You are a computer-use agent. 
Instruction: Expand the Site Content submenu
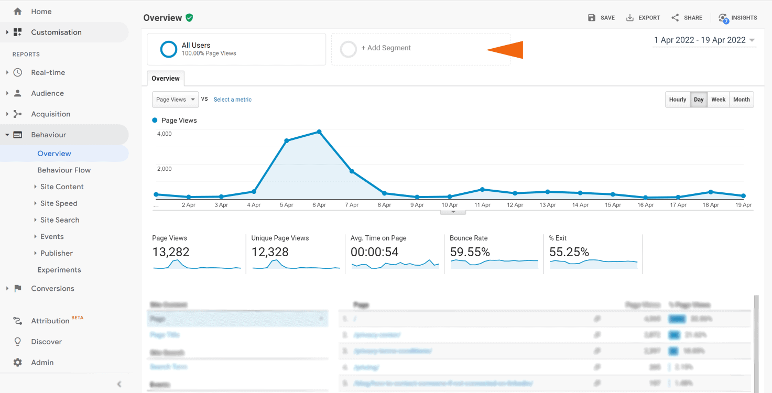(62, 187)
